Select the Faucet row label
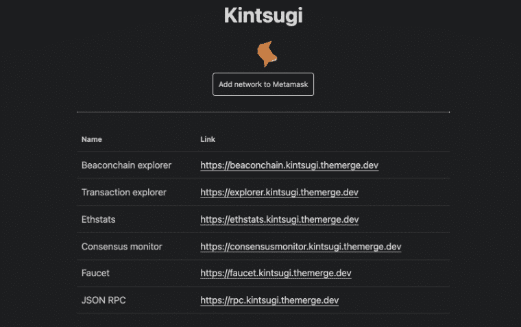The width and height of the screenshot is (521, 327). click(x=95, y=273)
